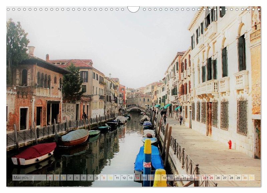Pick the red-highlighted date 14
267x193 pixels.
click(137, 178)
